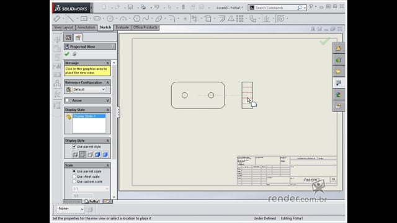Select the Mirror Entities tool
Viewport: 397px width, 223px height.
click(x=231, y=19)
